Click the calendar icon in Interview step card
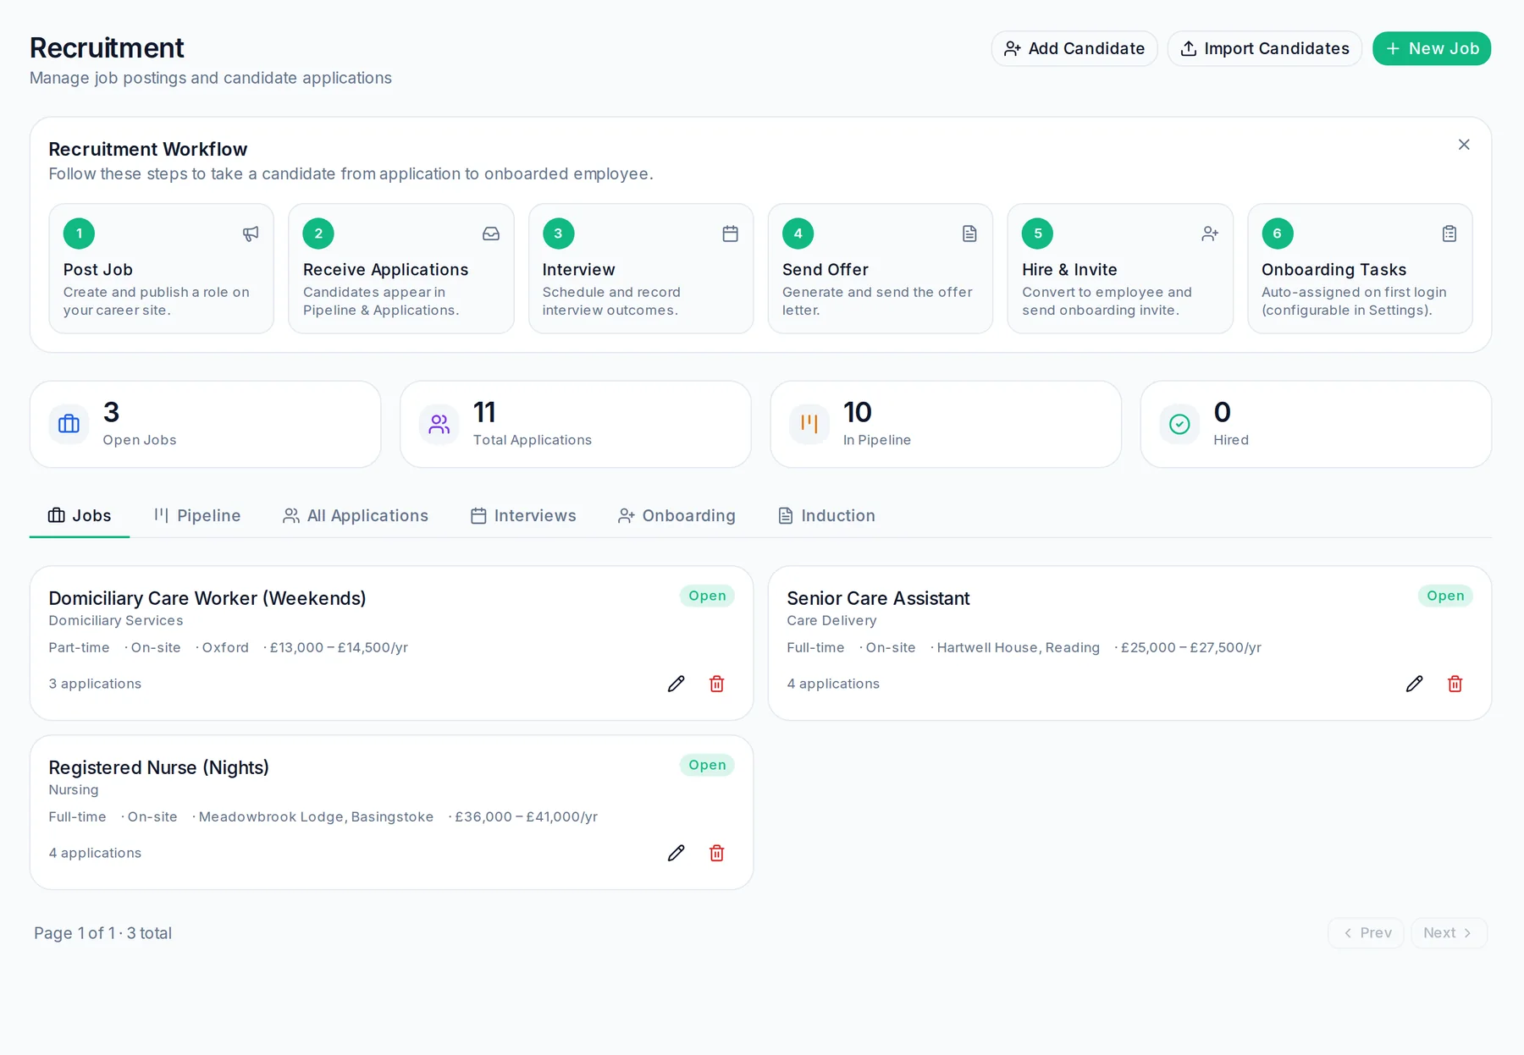The image size is (1524, 1055). tap(730, 234)
